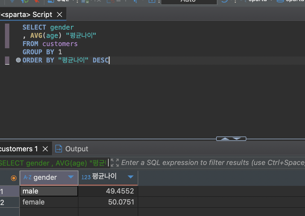Click the 123 type icon in 평균나이 header

click(86, 177)
